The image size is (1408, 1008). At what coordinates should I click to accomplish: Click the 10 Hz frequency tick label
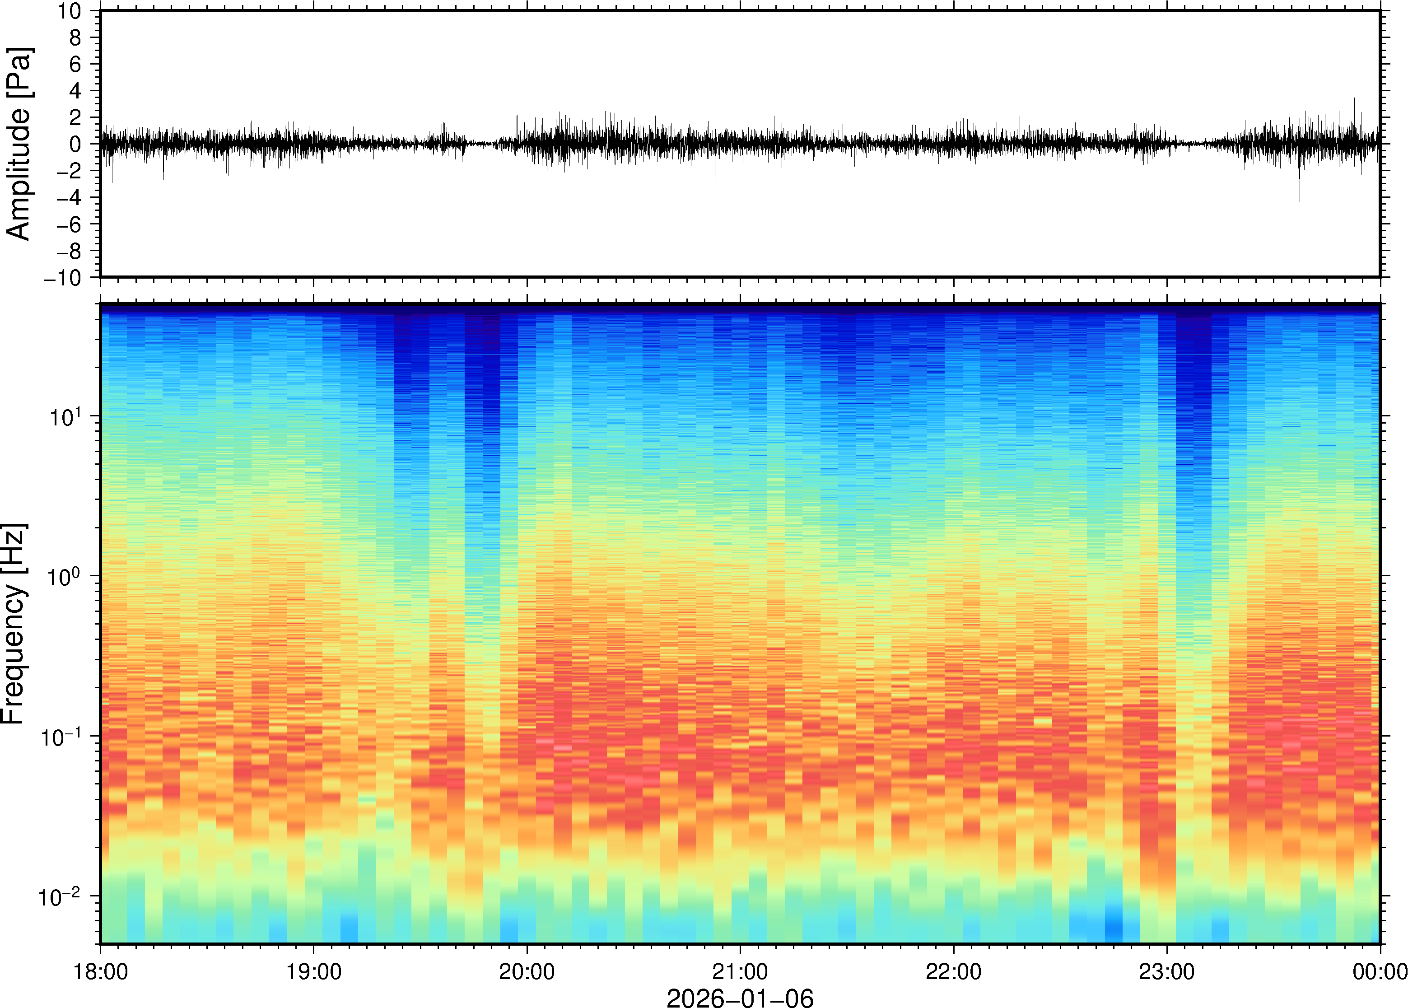point(65,417)
